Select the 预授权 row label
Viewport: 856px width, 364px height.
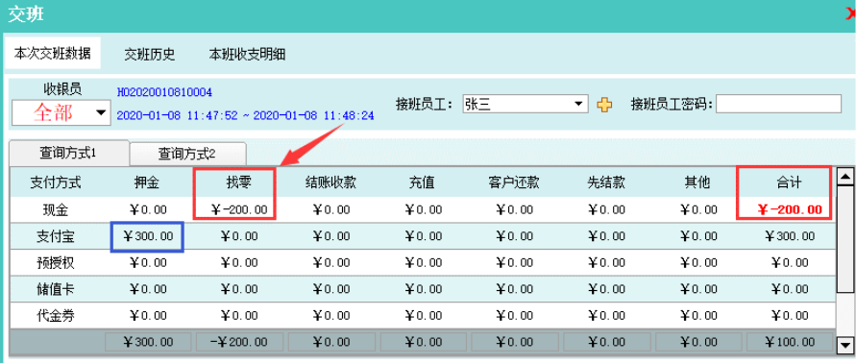coord(56,263)
